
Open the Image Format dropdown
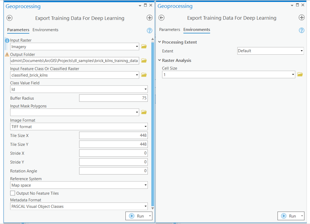[x=79, y=127]
